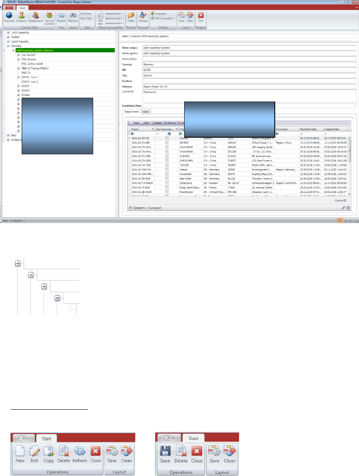359x476 pixels.
Task: Toggle Use Customer checkbox for ASM AS GB-MAN
Action: [167, 192]
